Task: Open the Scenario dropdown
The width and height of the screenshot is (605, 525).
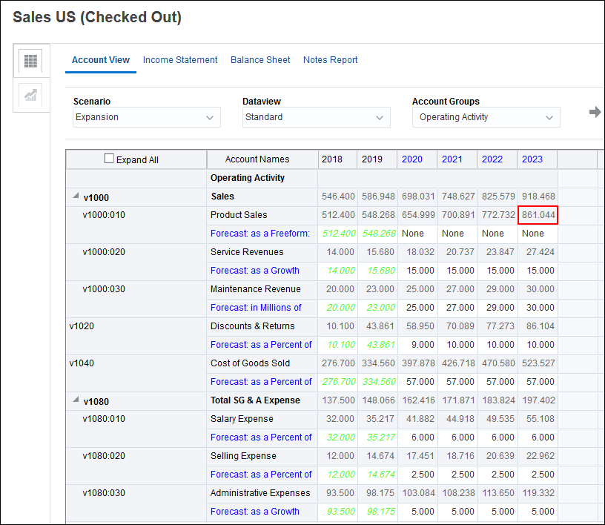Action: pos(147,117)
